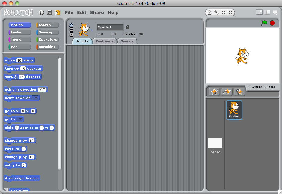Screen dimensions: 282x194
Task: Toggle the sprite drag lock icon
Action: click(128, 27)
